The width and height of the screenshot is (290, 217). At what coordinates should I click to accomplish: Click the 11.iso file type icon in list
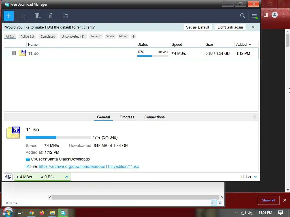pos(22,53)
